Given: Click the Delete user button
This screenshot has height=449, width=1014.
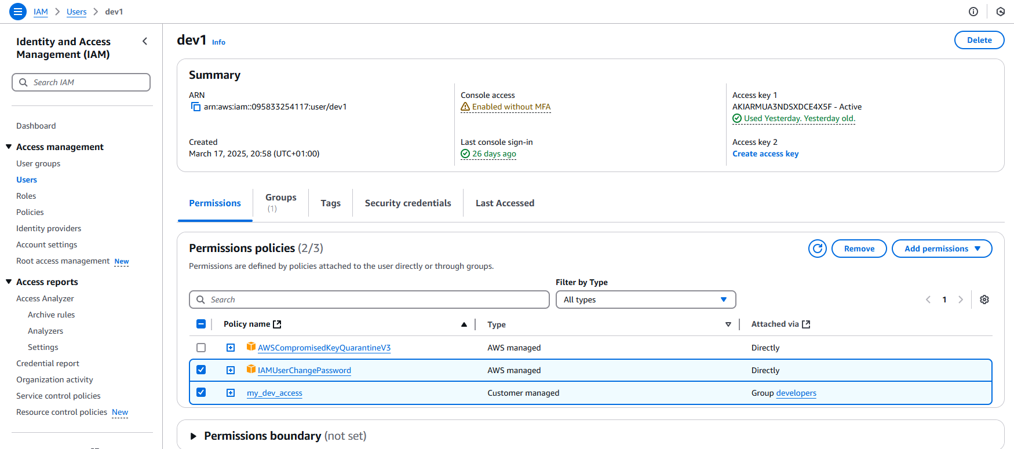Looking at the screenshot, I should [x=979, y=40].
